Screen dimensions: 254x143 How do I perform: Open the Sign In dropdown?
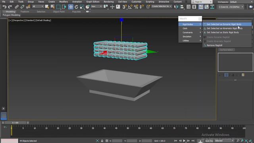click(x=202, y=2)
